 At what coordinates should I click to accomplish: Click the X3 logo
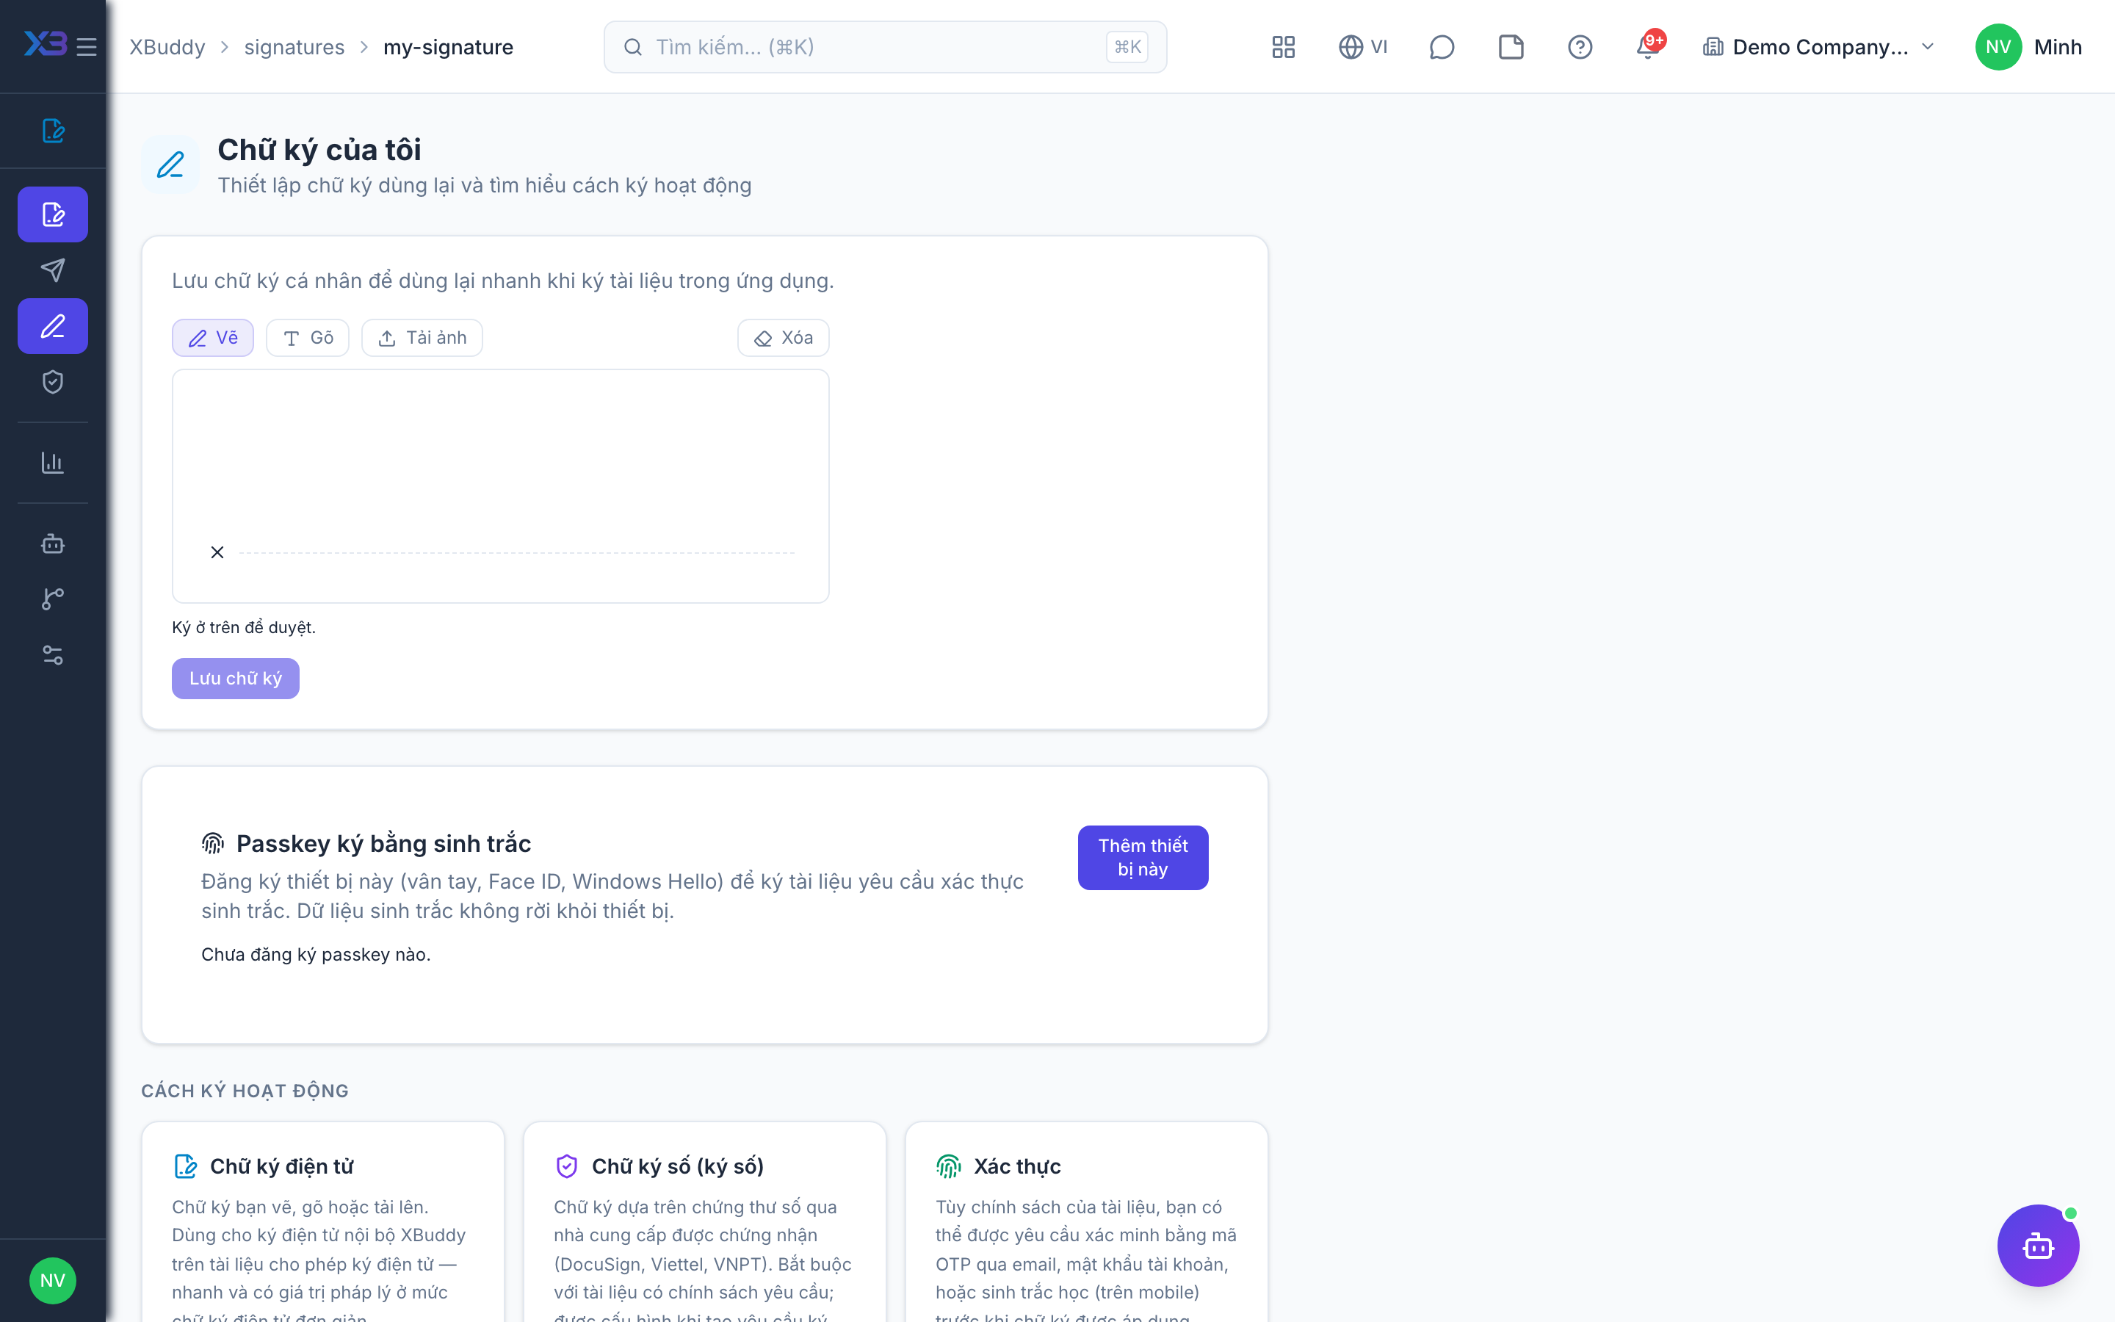46,44
